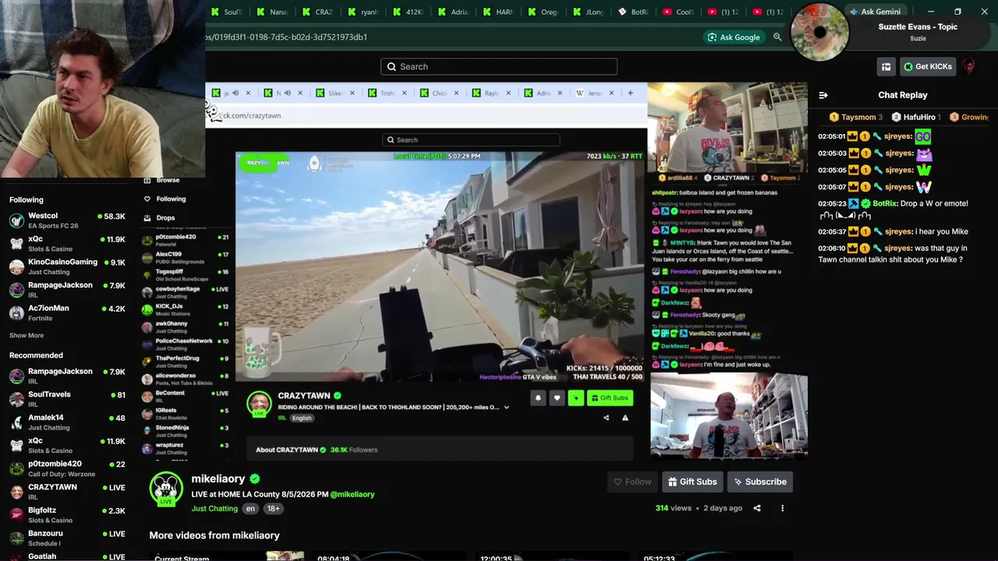The image size is (998, 561).
Task: Switch to the ryanh browser tab
Action: point(363,12)
